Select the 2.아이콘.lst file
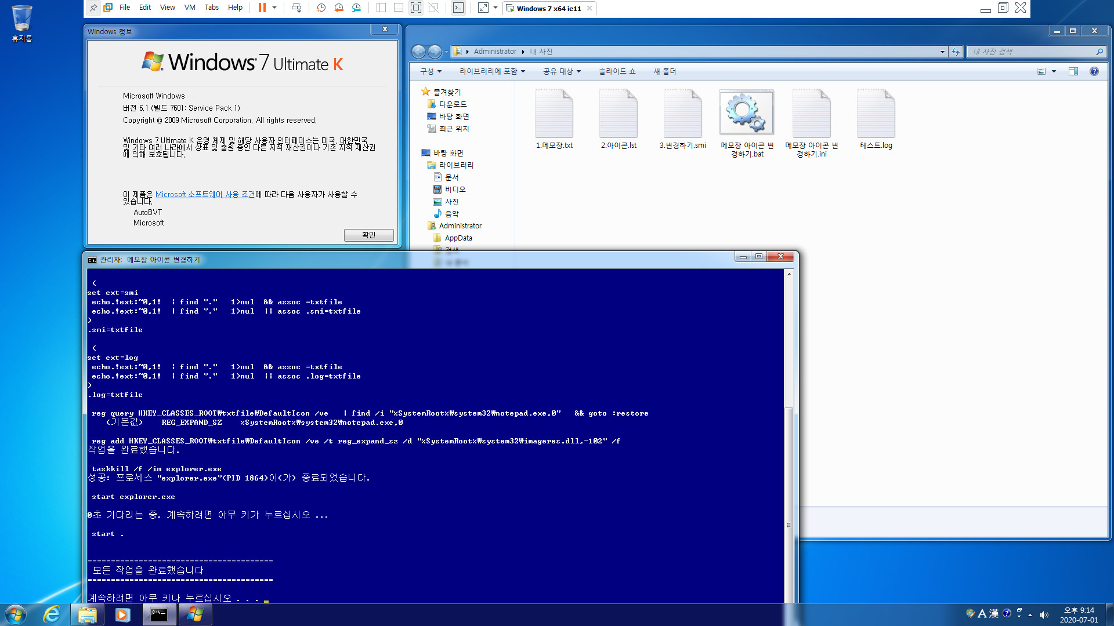 tap(619, 119)
